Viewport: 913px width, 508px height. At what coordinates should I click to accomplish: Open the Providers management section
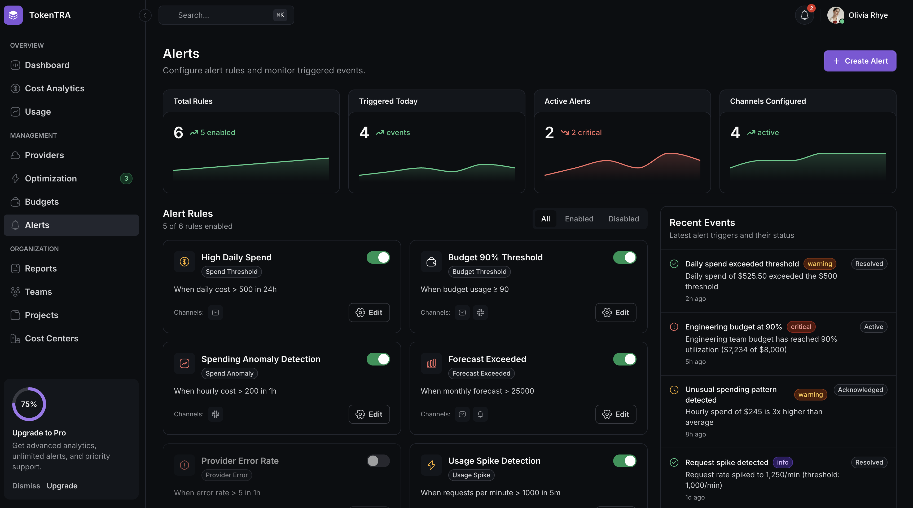click(x=44, y=155)
